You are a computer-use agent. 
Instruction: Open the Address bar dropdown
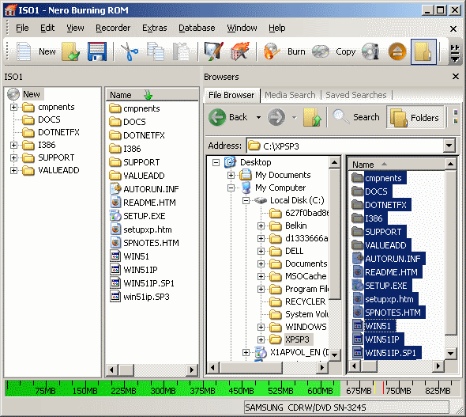pyautogui.click(x=449, y=146)
